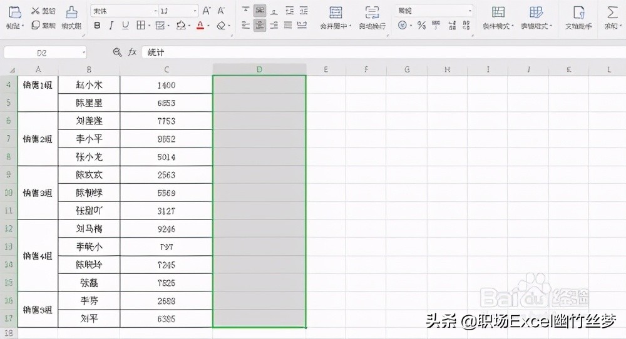The height and width of the screenshot is (339, 626).
Task: Select the Format Painter brush
Action: pyautogui.click(x=71, y=13)
